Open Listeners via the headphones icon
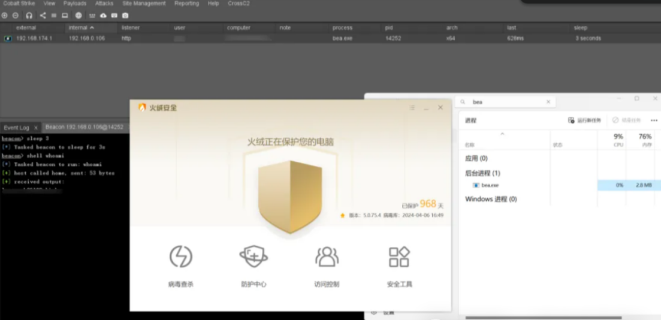 point(29,16)
